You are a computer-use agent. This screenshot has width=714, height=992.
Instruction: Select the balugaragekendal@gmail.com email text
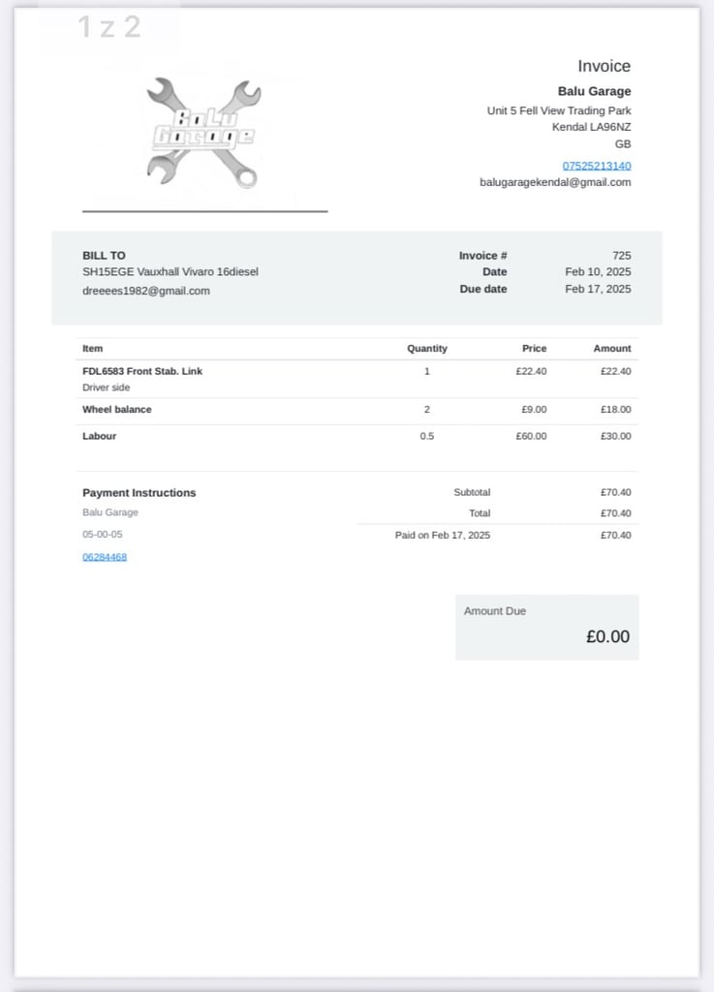tap(554, 182)
